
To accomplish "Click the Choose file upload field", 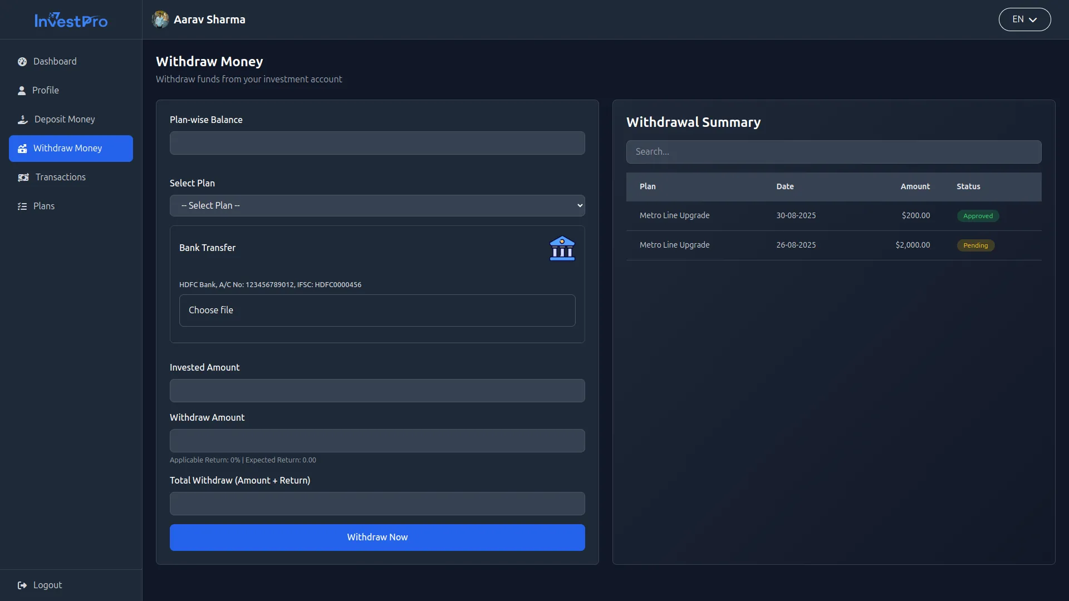I will pos(377,311).
